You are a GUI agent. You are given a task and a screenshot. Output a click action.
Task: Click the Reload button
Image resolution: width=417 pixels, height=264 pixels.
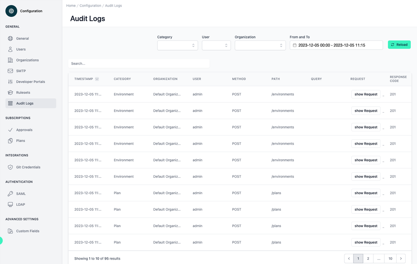point(399,44)
